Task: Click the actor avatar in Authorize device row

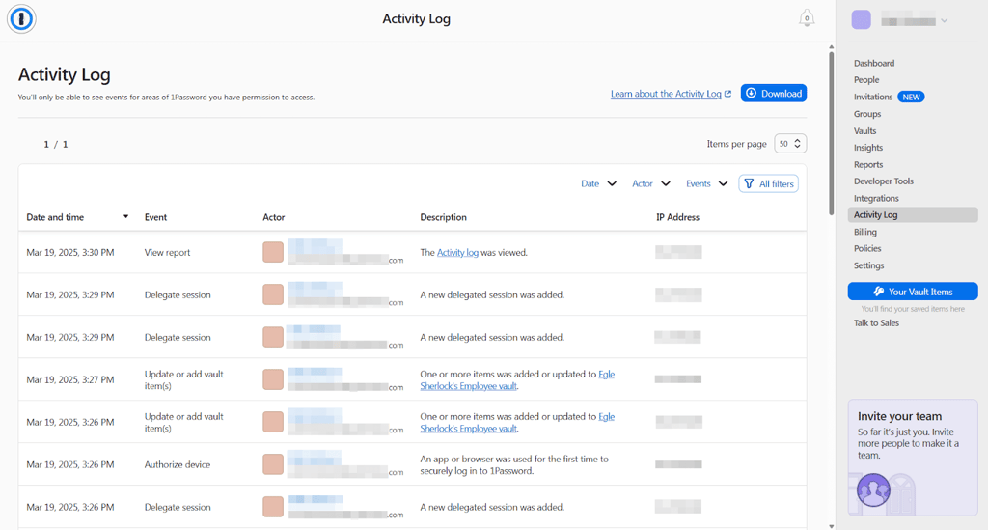Action: click(x=273, y=464)
